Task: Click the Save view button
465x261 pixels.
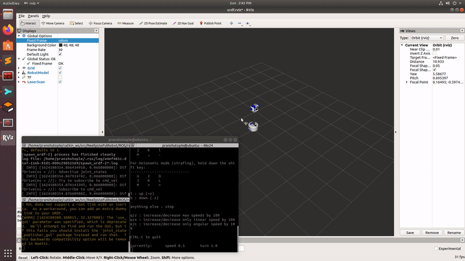Action: pos(410,233)
